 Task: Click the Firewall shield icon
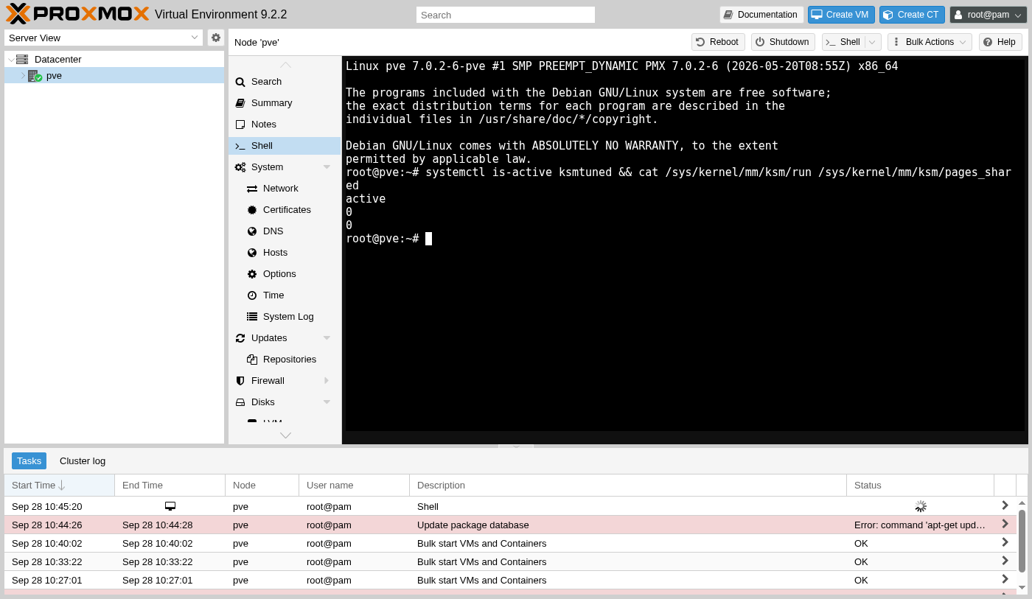240,381
